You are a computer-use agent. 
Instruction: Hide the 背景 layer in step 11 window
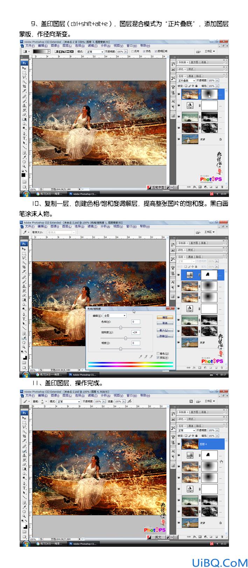pyautogui.click(x=179, y=523)
